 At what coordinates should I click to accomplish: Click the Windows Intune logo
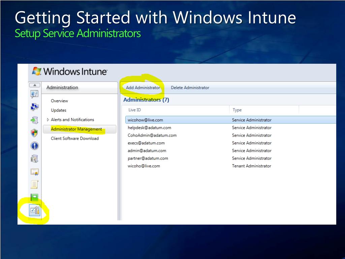(x=69, y=71)
